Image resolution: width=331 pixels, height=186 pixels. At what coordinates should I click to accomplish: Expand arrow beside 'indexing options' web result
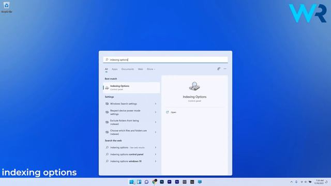click(x=156, y=147)
